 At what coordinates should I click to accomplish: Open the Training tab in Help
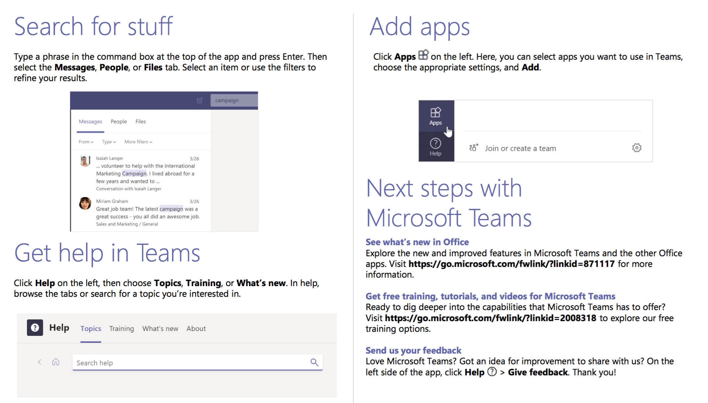click(121, 329)
